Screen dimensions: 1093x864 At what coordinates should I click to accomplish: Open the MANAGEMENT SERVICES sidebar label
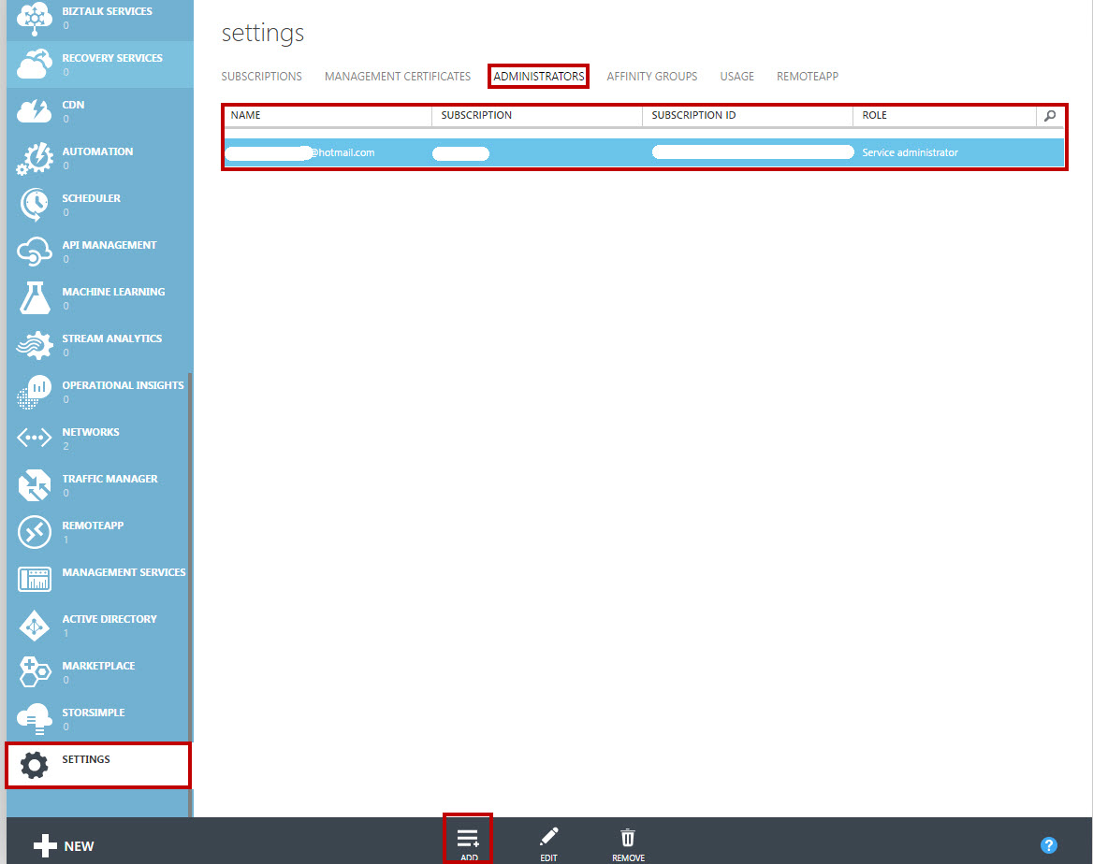124,572
